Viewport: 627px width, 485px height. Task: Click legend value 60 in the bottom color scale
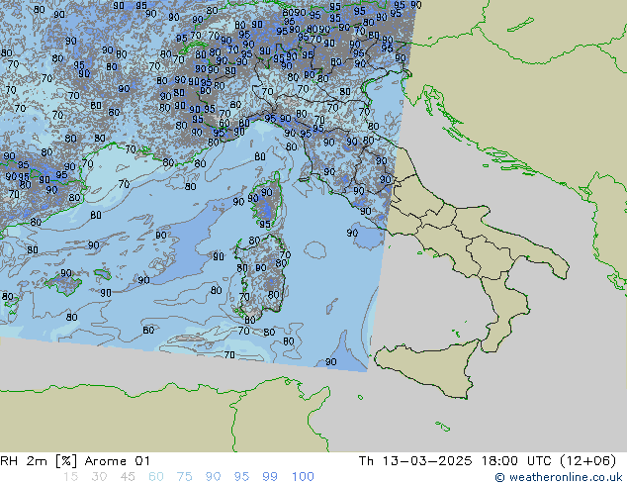[156, 477]
